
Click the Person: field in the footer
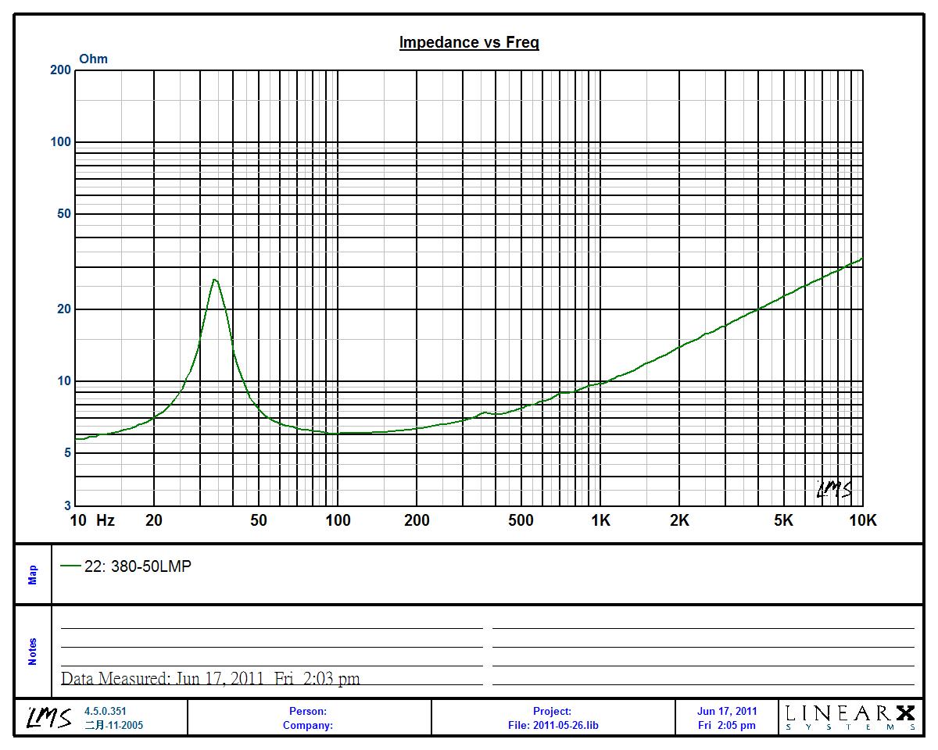[308, 711]
